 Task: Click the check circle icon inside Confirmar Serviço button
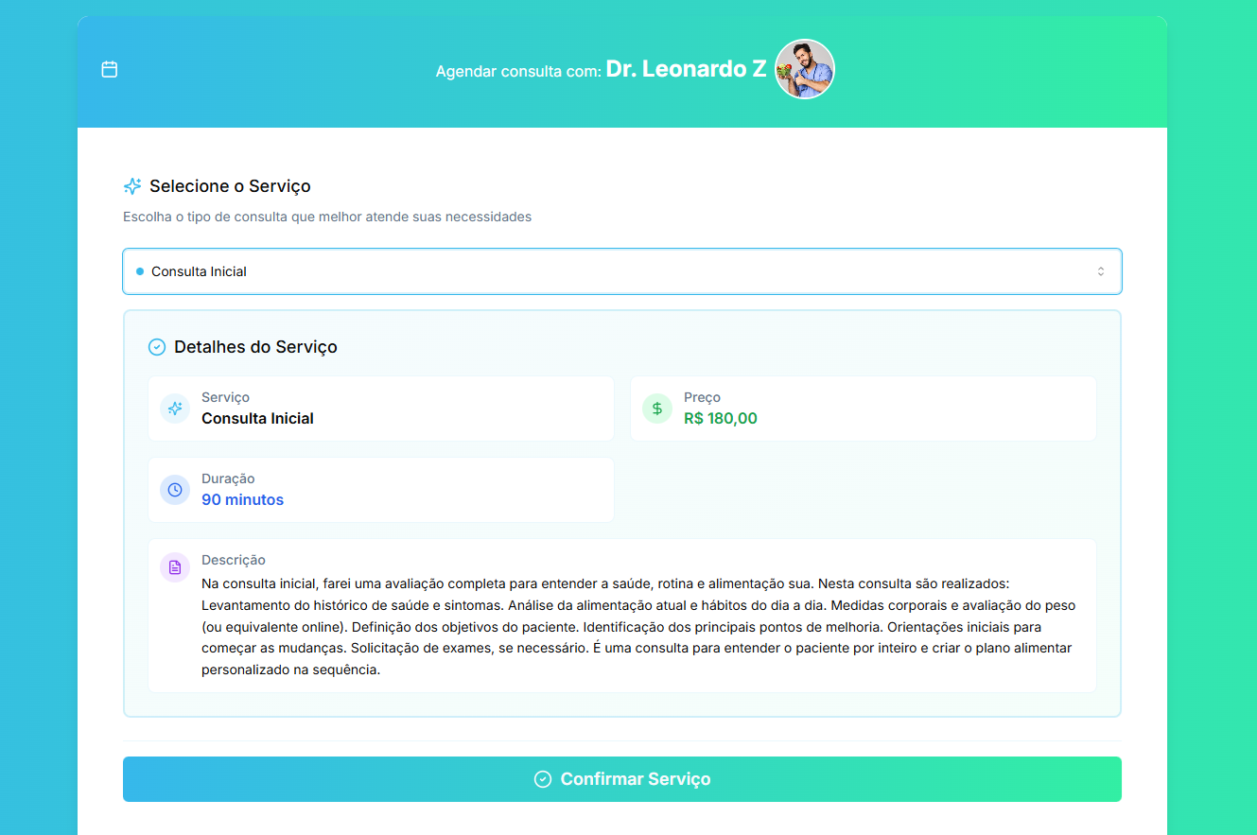(x=542, y=778)
